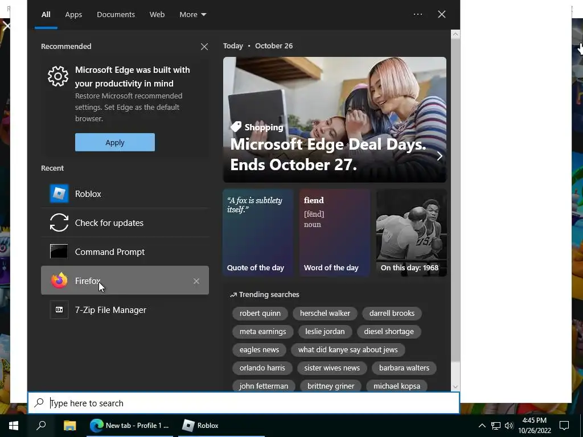Expand the More dropdown
583x437 pixels.
pos(192,14)
